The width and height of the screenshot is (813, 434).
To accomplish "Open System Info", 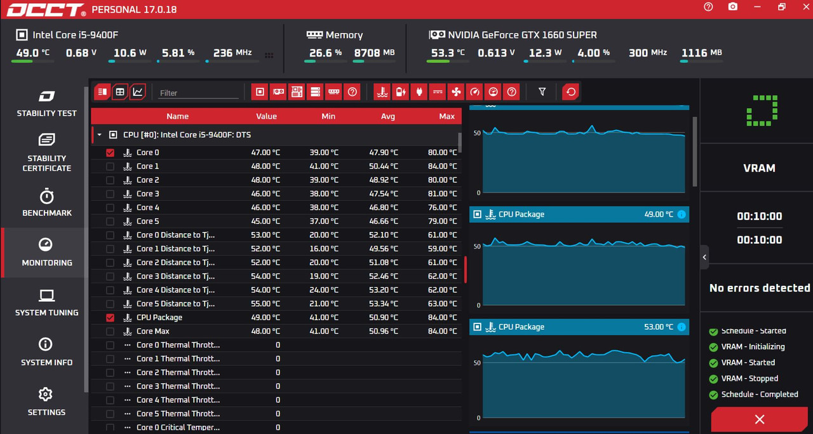I will [46, 352].
